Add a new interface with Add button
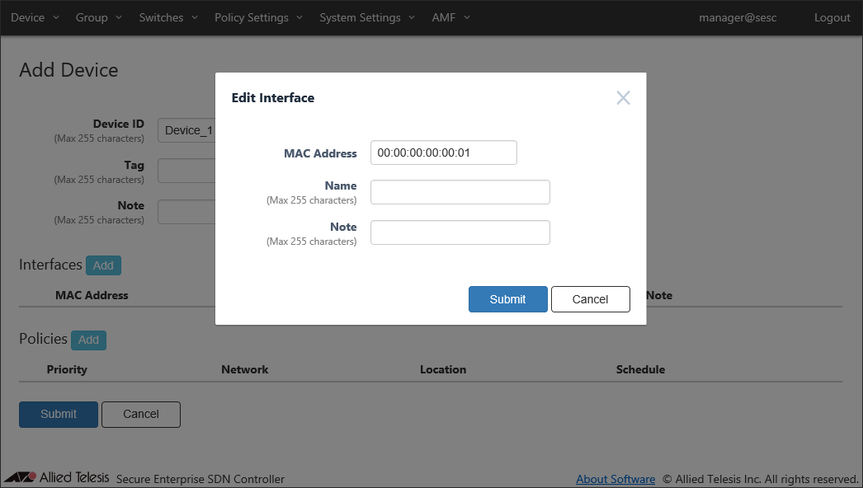863x488 pixels. click(103, 265)
